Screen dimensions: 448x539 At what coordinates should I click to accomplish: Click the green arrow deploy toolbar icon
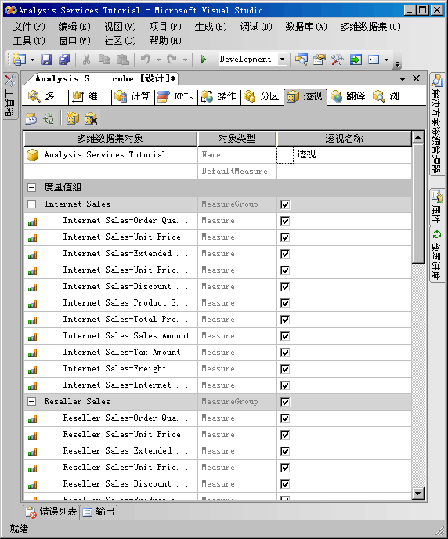(356, 60)
